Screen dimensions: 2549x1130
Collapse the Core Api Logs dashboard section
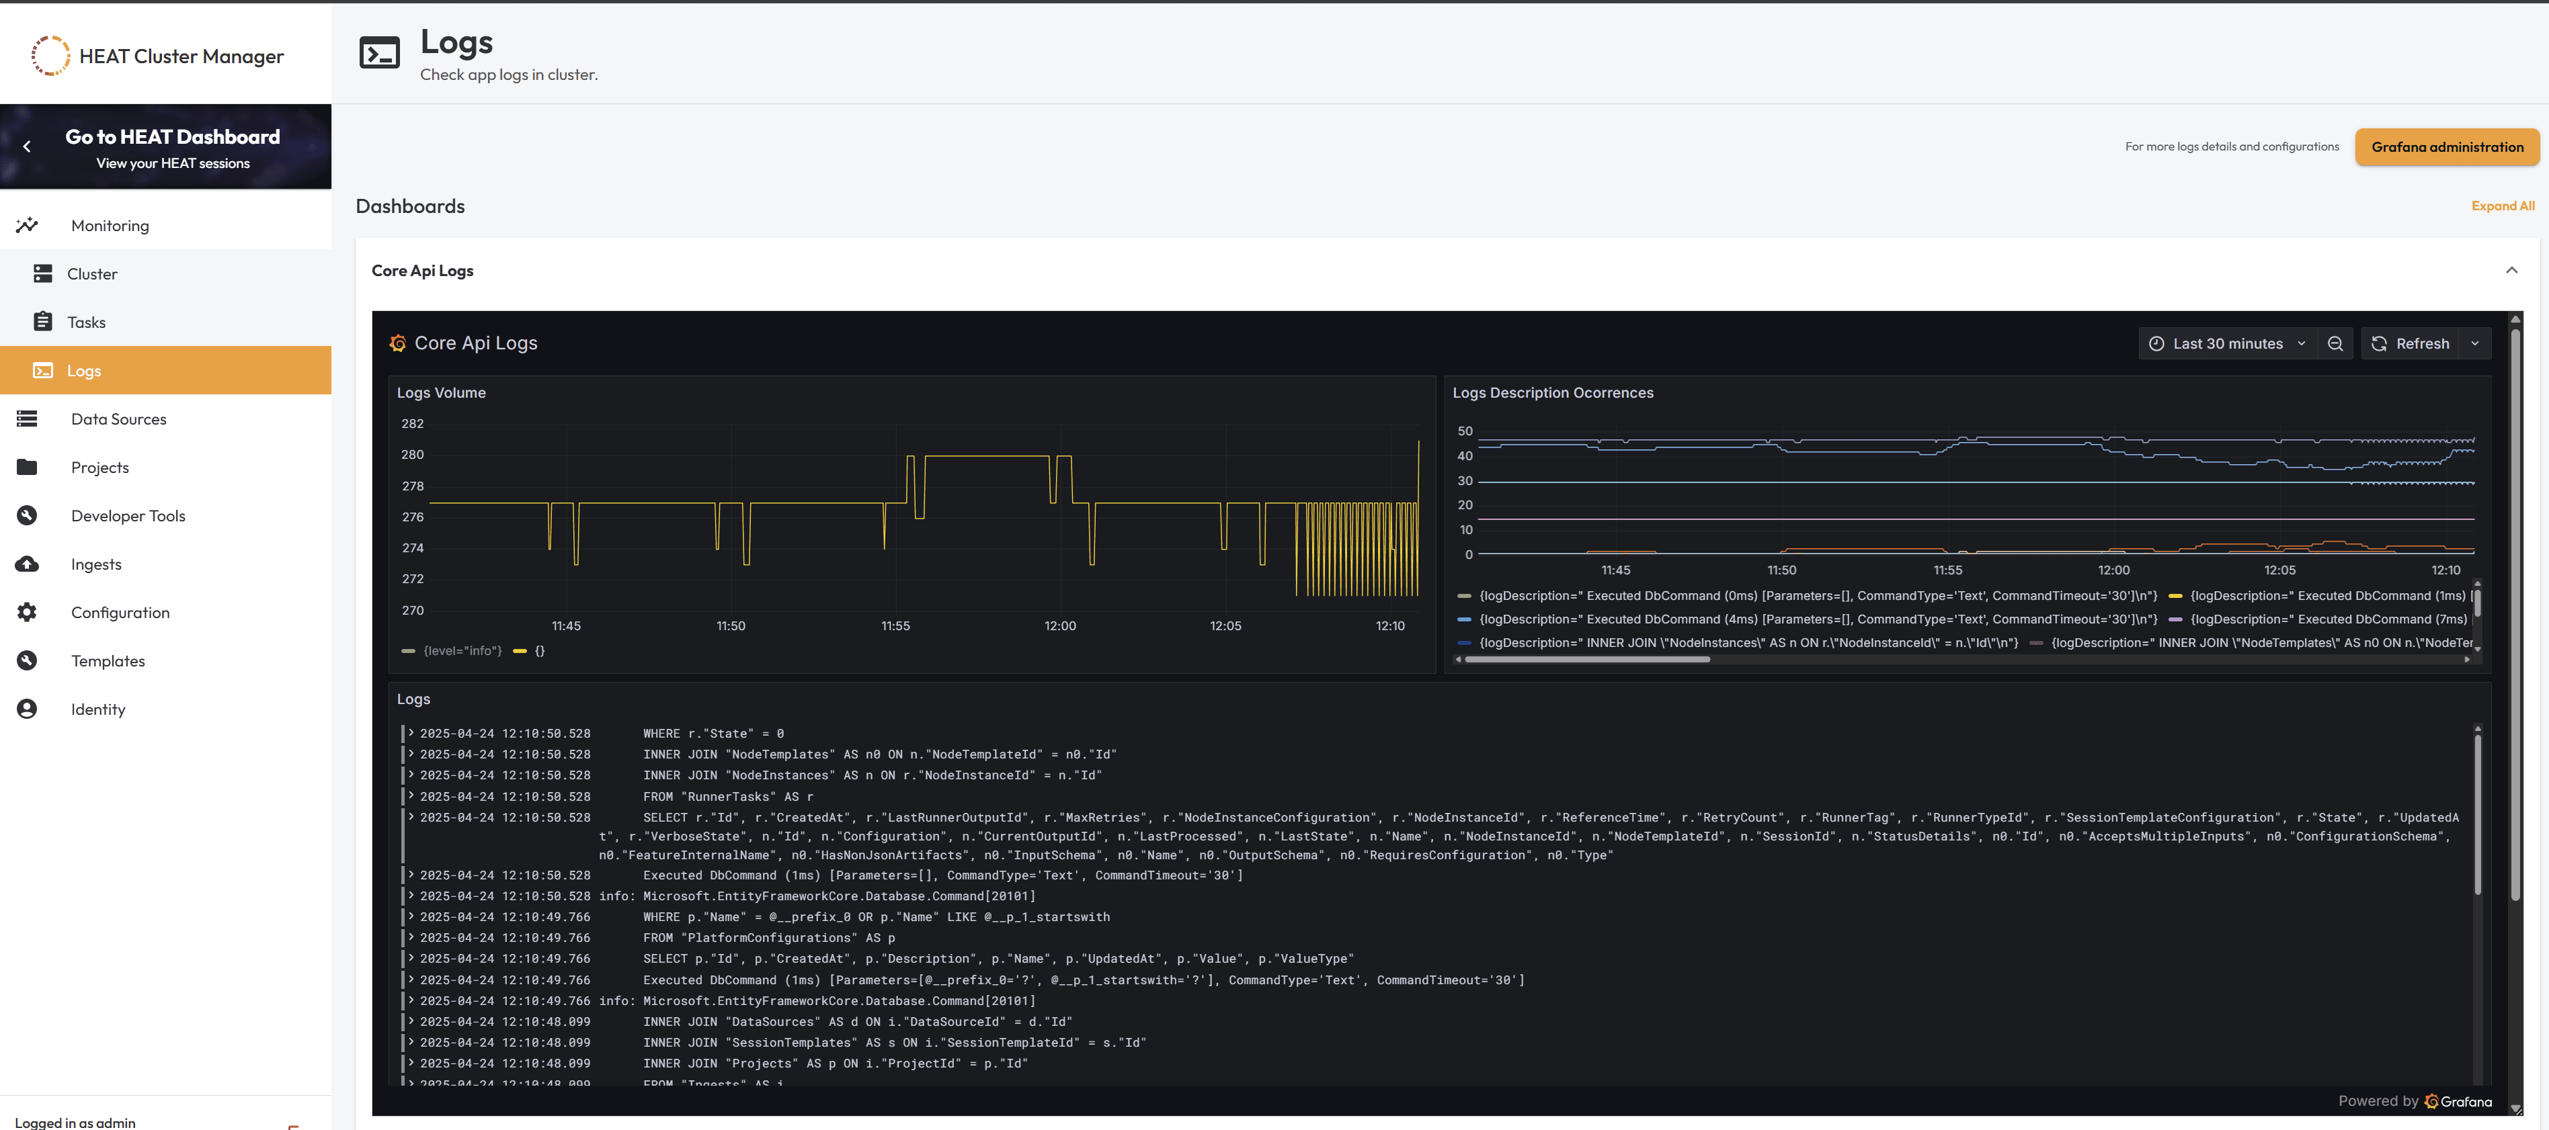coord(2511,270)
